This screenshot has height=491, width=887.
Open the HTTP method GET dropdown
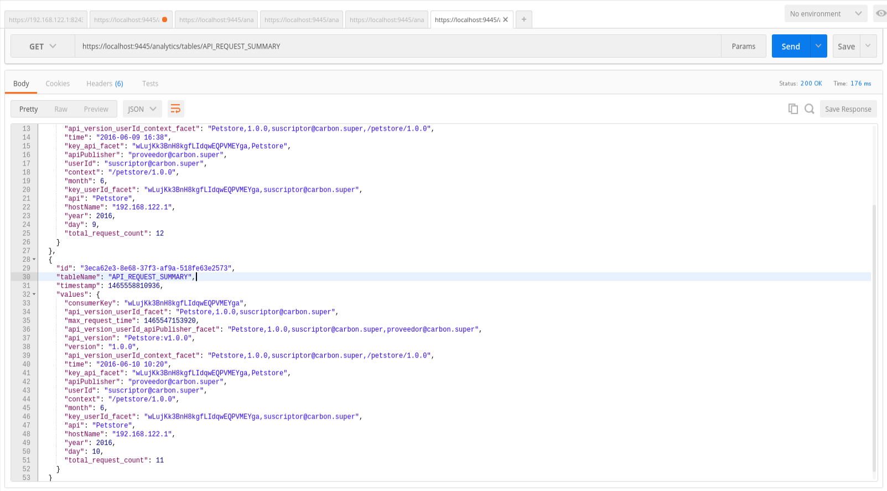43,46
